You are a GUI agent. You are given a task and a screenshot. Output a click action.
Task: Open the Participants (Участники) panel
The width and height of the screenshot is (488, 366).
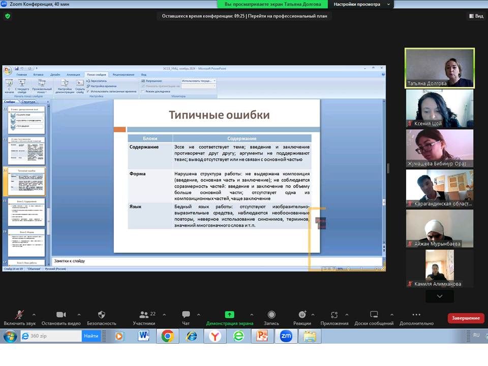point(144,315)
